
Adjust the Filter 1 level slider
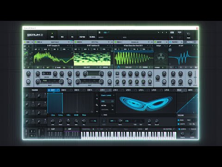[x=195, y=77]
